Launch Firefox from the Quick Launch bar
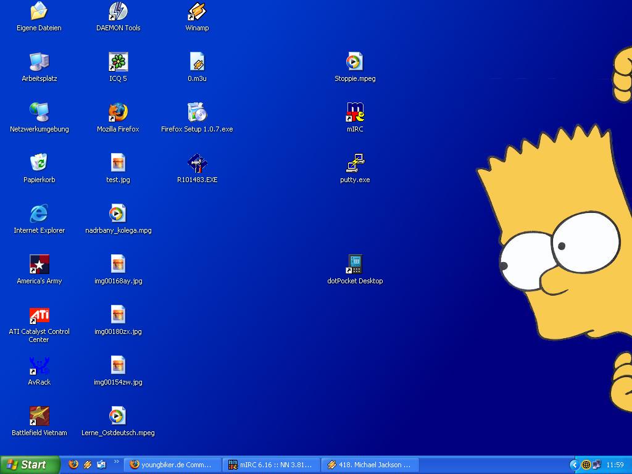Image resolution: width=632 pixels, height=474 pixels. click(73, 464)
